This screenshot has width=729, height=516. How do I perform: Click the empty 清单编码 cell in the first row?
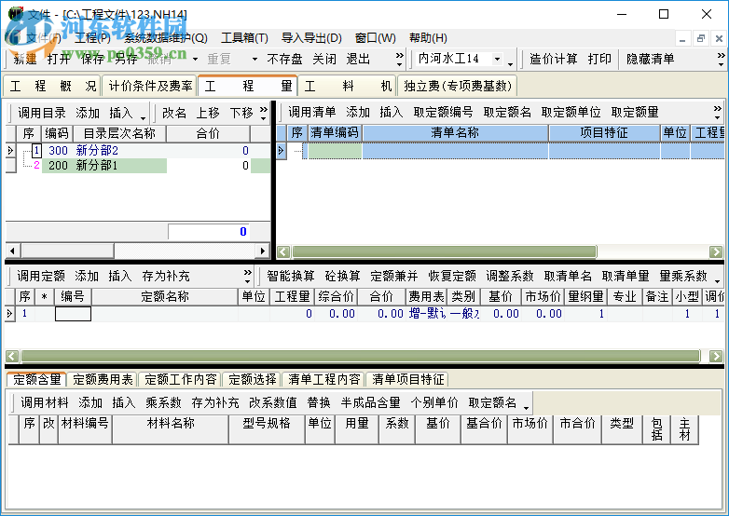335,151
